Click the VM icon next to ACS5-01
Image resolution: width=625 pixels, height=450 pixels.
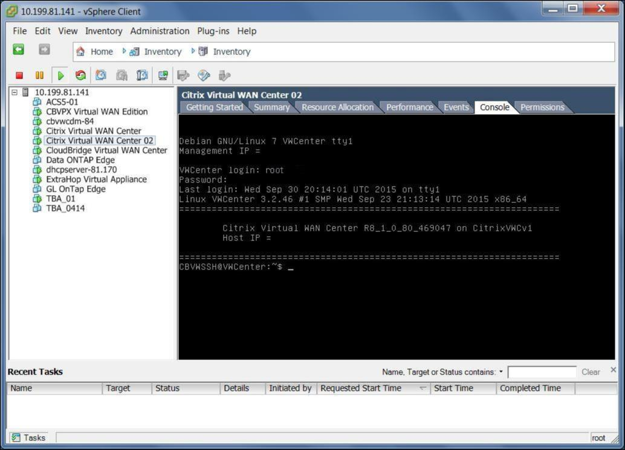(37, 102)
